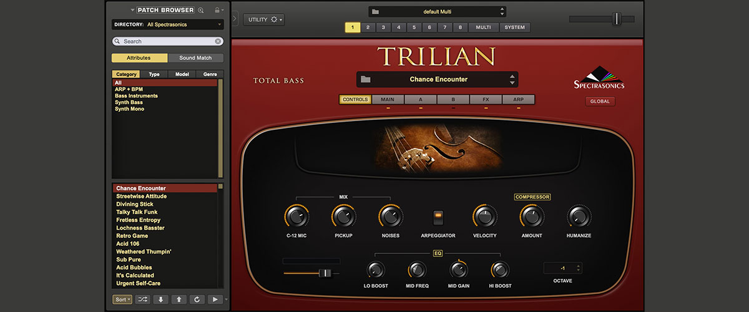Toggle the ARPEGGIATOR switch
749x312 pixels.
point(438,218)
